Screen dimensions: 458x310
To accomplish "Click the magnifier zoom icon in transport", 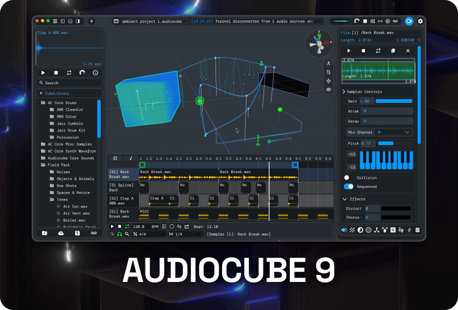I will point(127,234).
